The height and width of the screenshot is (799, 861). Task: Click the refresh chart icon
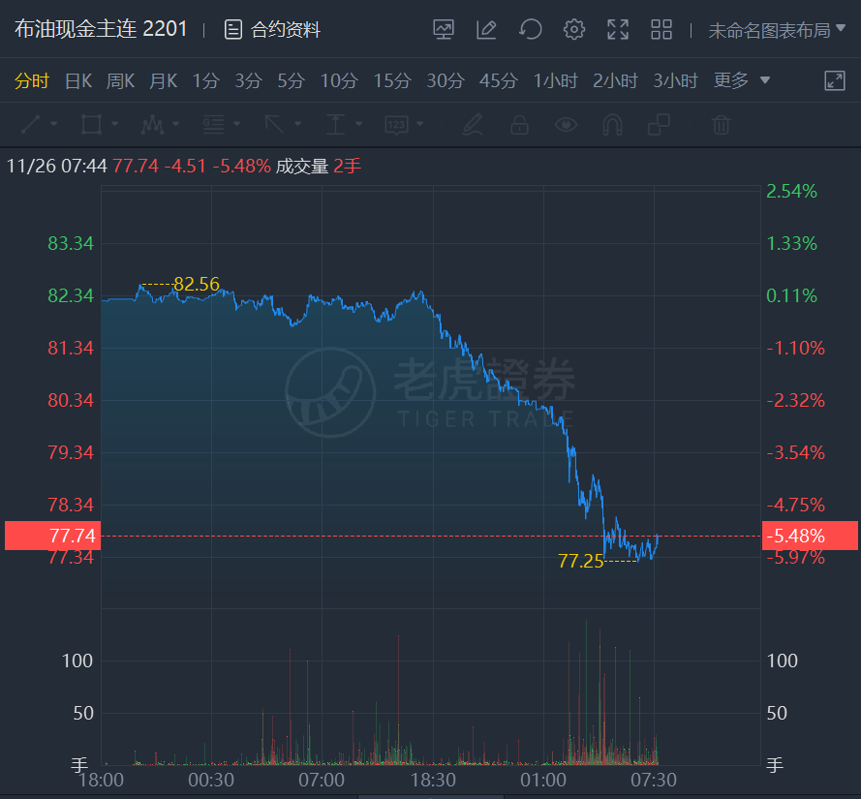530,30
